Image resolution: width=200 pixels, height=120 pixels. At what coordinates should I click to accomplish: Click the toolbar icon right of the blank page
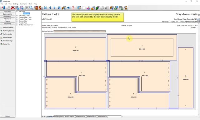pos(88,8)
